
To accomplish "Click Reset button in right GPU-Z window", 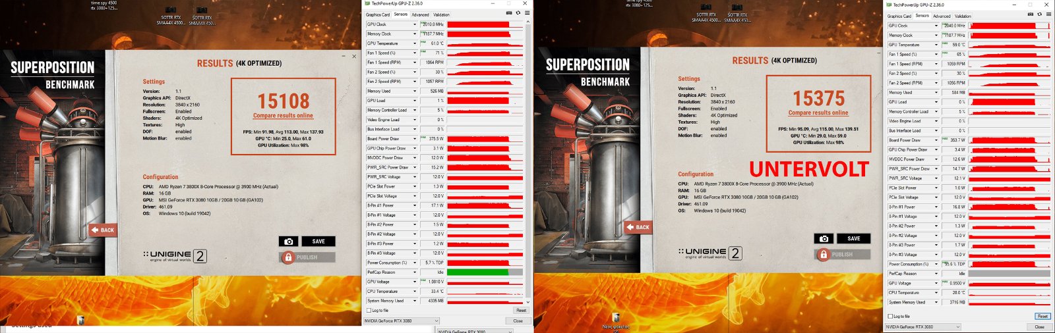I will tap(1042, 317).
